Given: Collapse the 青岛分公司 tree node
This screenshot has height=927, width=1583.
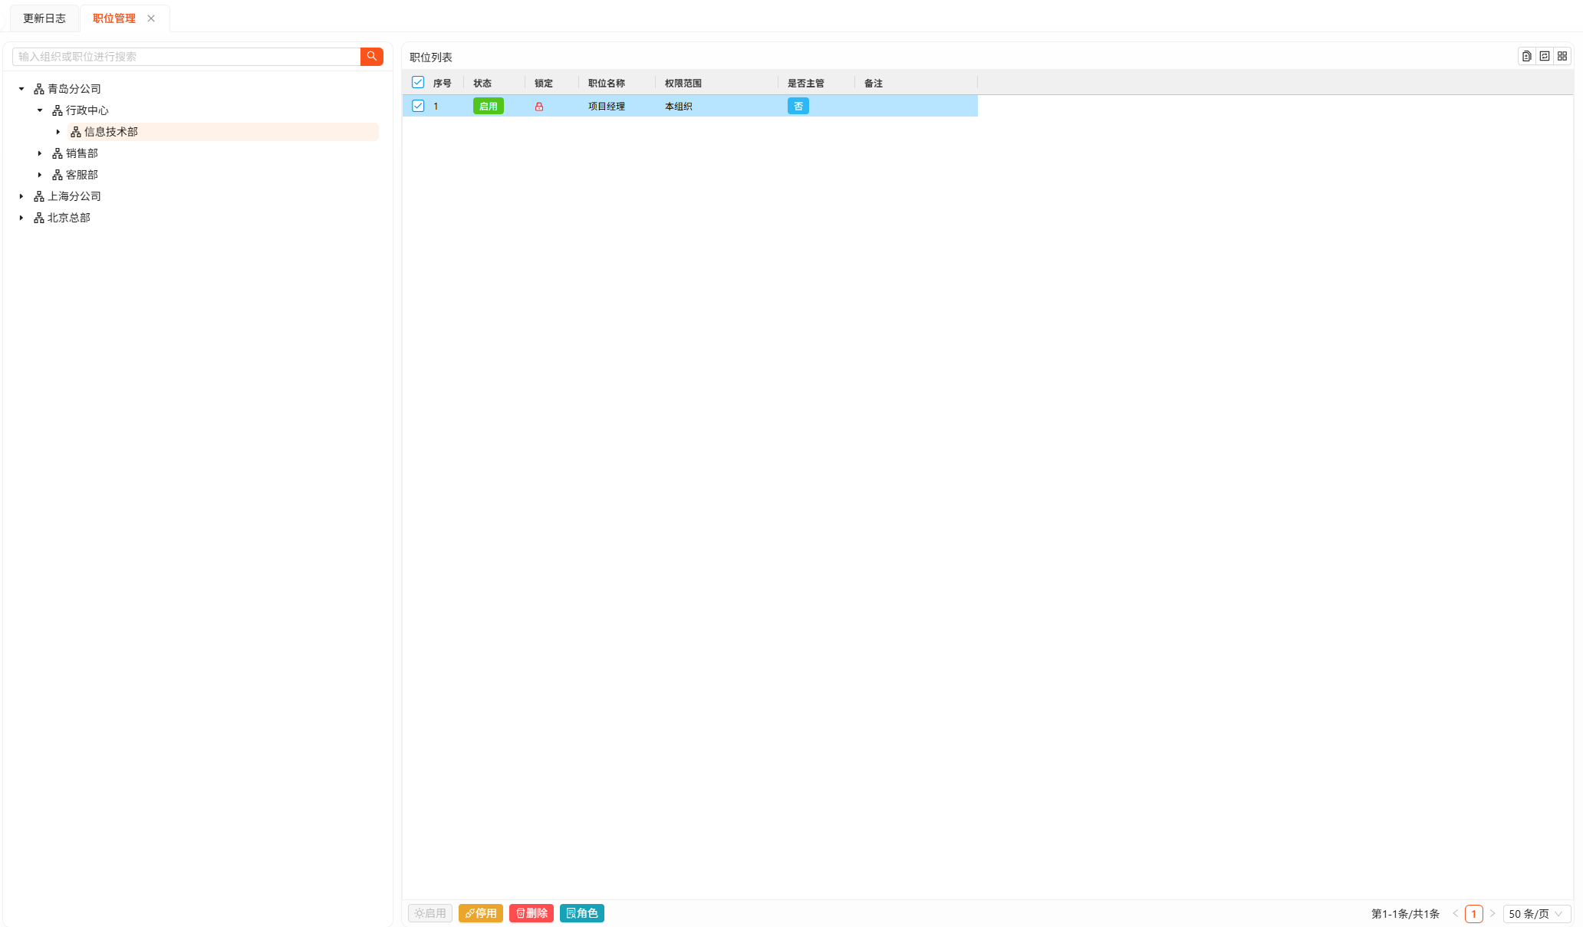Looking at the screenshot, I should point(21,89).
